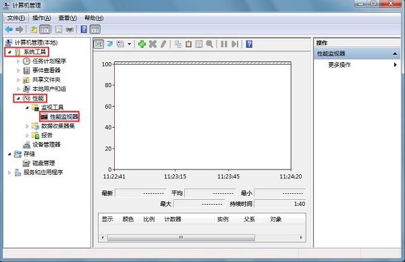This screenshot has width=405, height=262.
Task: Open 设备管理器 tree item
Action: (x=46, y=145)
